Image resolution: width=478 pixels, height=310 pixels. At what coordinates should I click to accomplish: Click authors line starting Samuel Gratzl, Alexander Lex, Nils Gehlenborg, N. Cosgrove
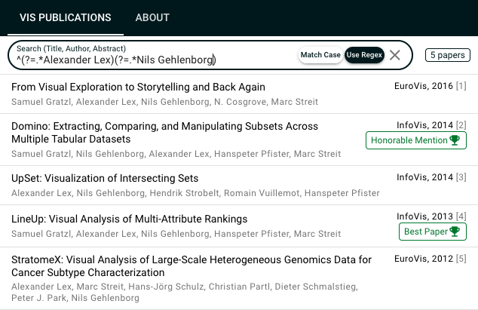[x=164, y=102]
